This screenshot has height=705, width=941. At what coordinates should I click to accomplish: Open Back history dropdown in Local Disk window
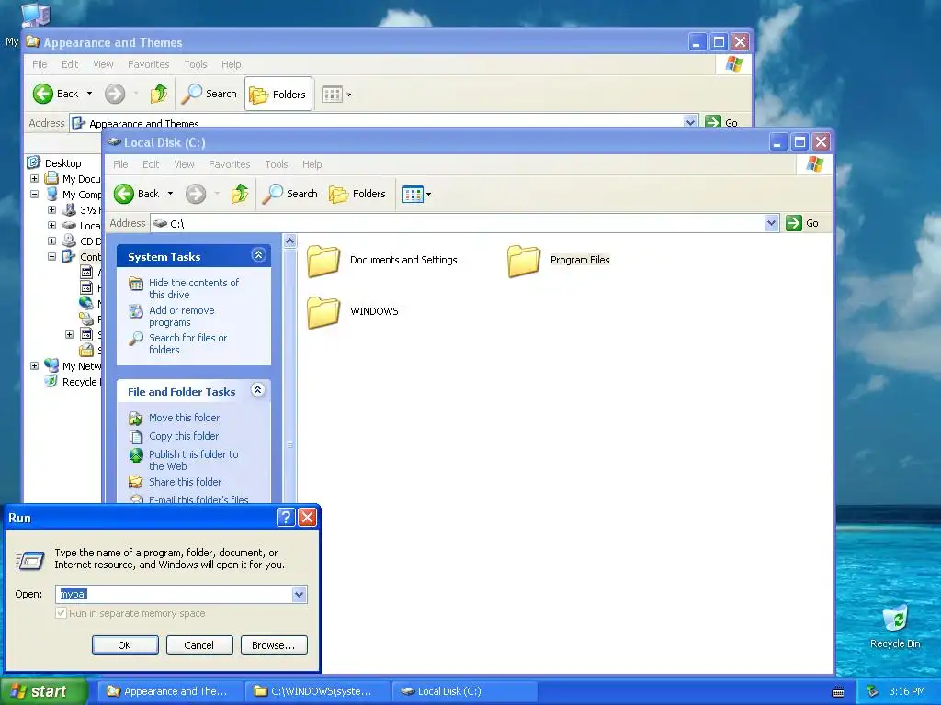[x=170, y=194]
